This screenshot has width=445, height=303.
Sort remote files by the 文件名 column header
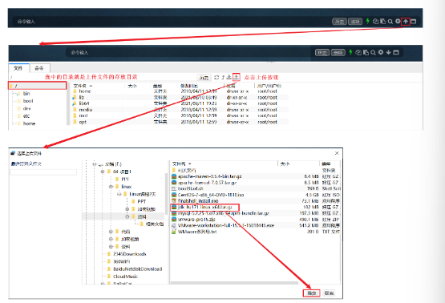point(83,86)
